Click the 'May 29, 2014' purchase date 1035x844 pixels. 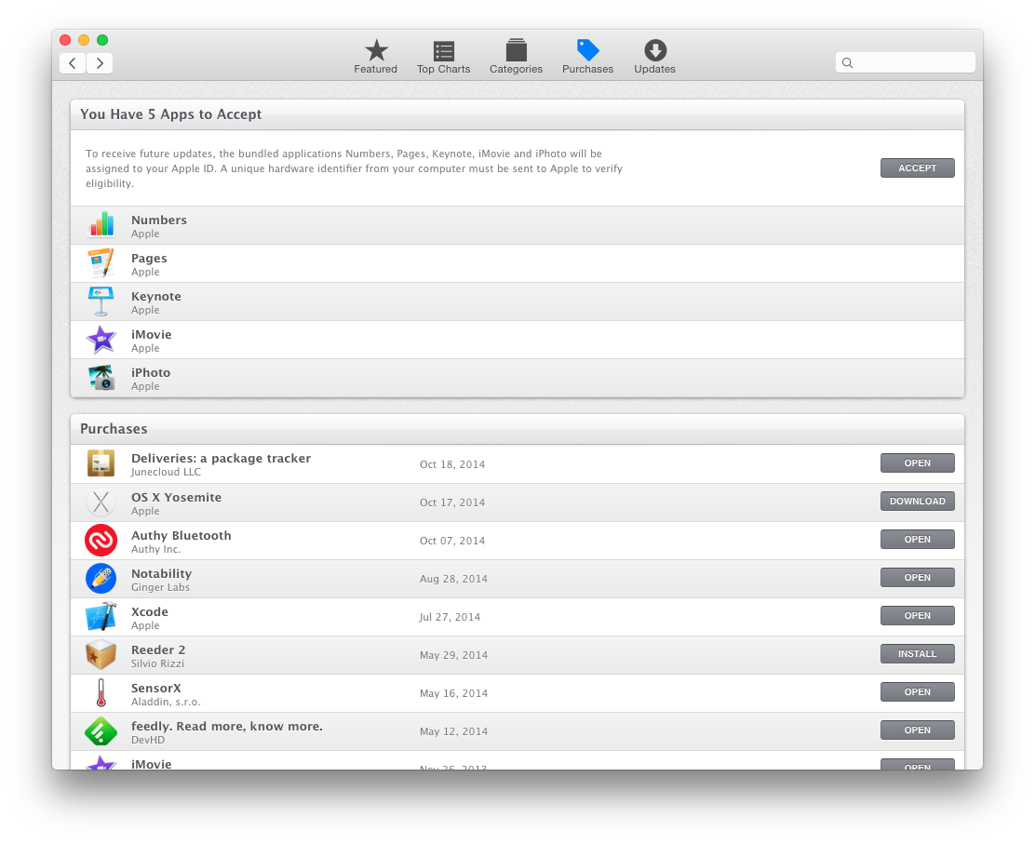(453, 654)
